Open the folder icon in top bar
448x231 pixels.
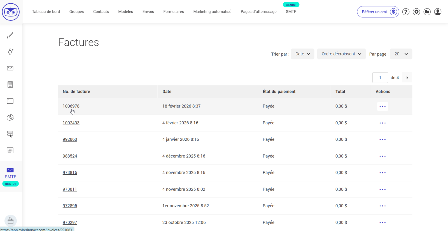427,12
